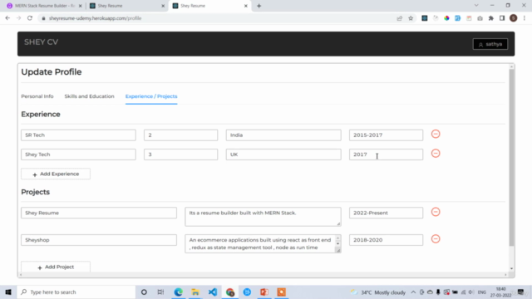
Task: Open Chrome side panel
Action: 502,18
